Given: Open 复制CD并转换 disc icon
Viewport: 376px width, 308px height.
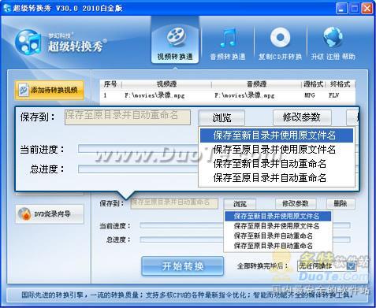Looking at the screenshot, I should (280, 37).
